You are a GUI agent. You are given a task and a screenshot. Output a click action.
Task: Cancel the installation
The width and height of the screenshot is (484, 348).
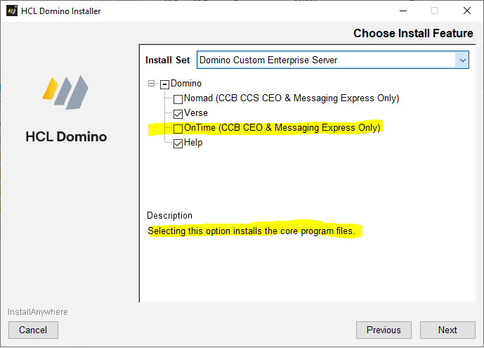33,330
